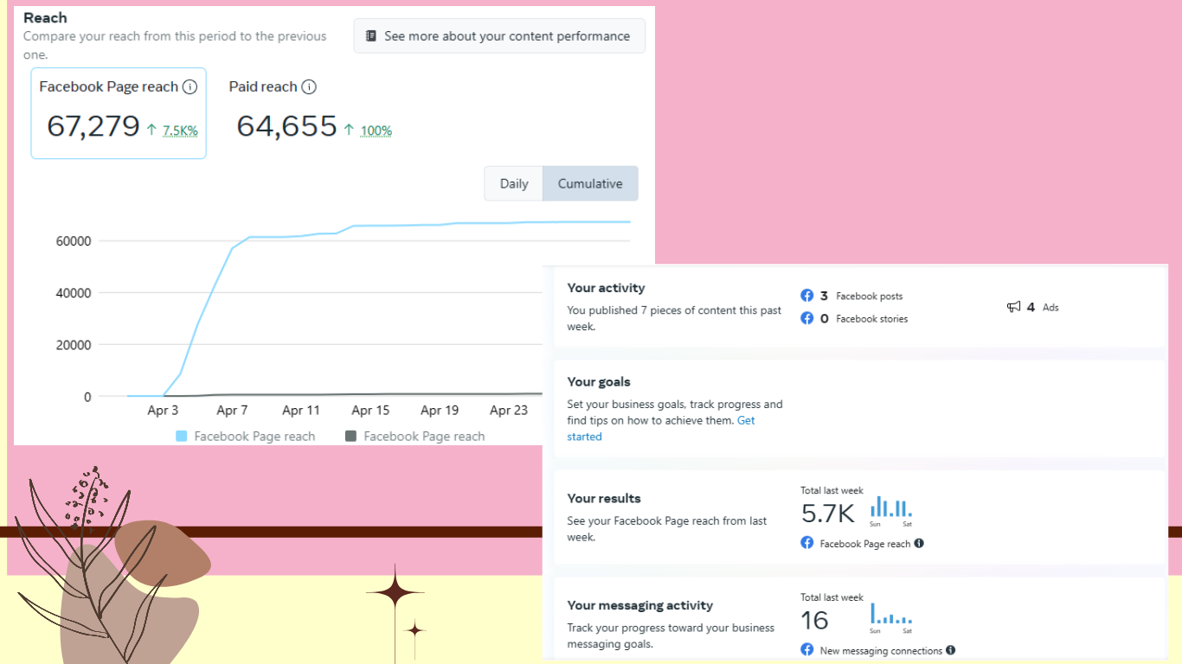Click the Facebook logo beside Facebook stories
The height and width of the screenshot is (664, 1182).
[807, 318]
